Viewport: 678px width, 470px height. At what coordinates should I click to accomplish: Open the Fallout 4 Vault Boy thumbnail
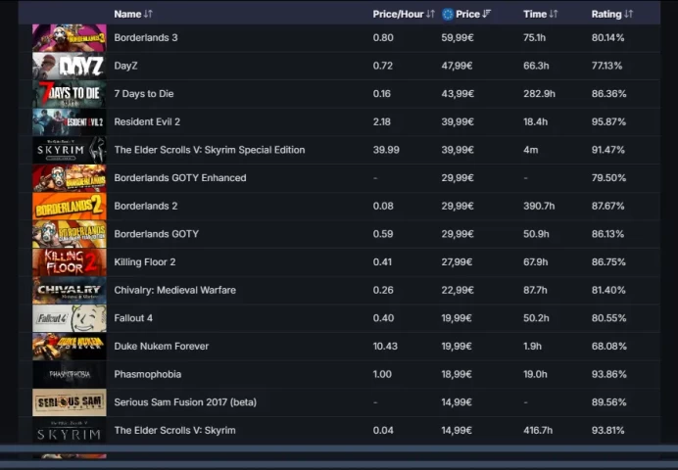tap(70, 318)
